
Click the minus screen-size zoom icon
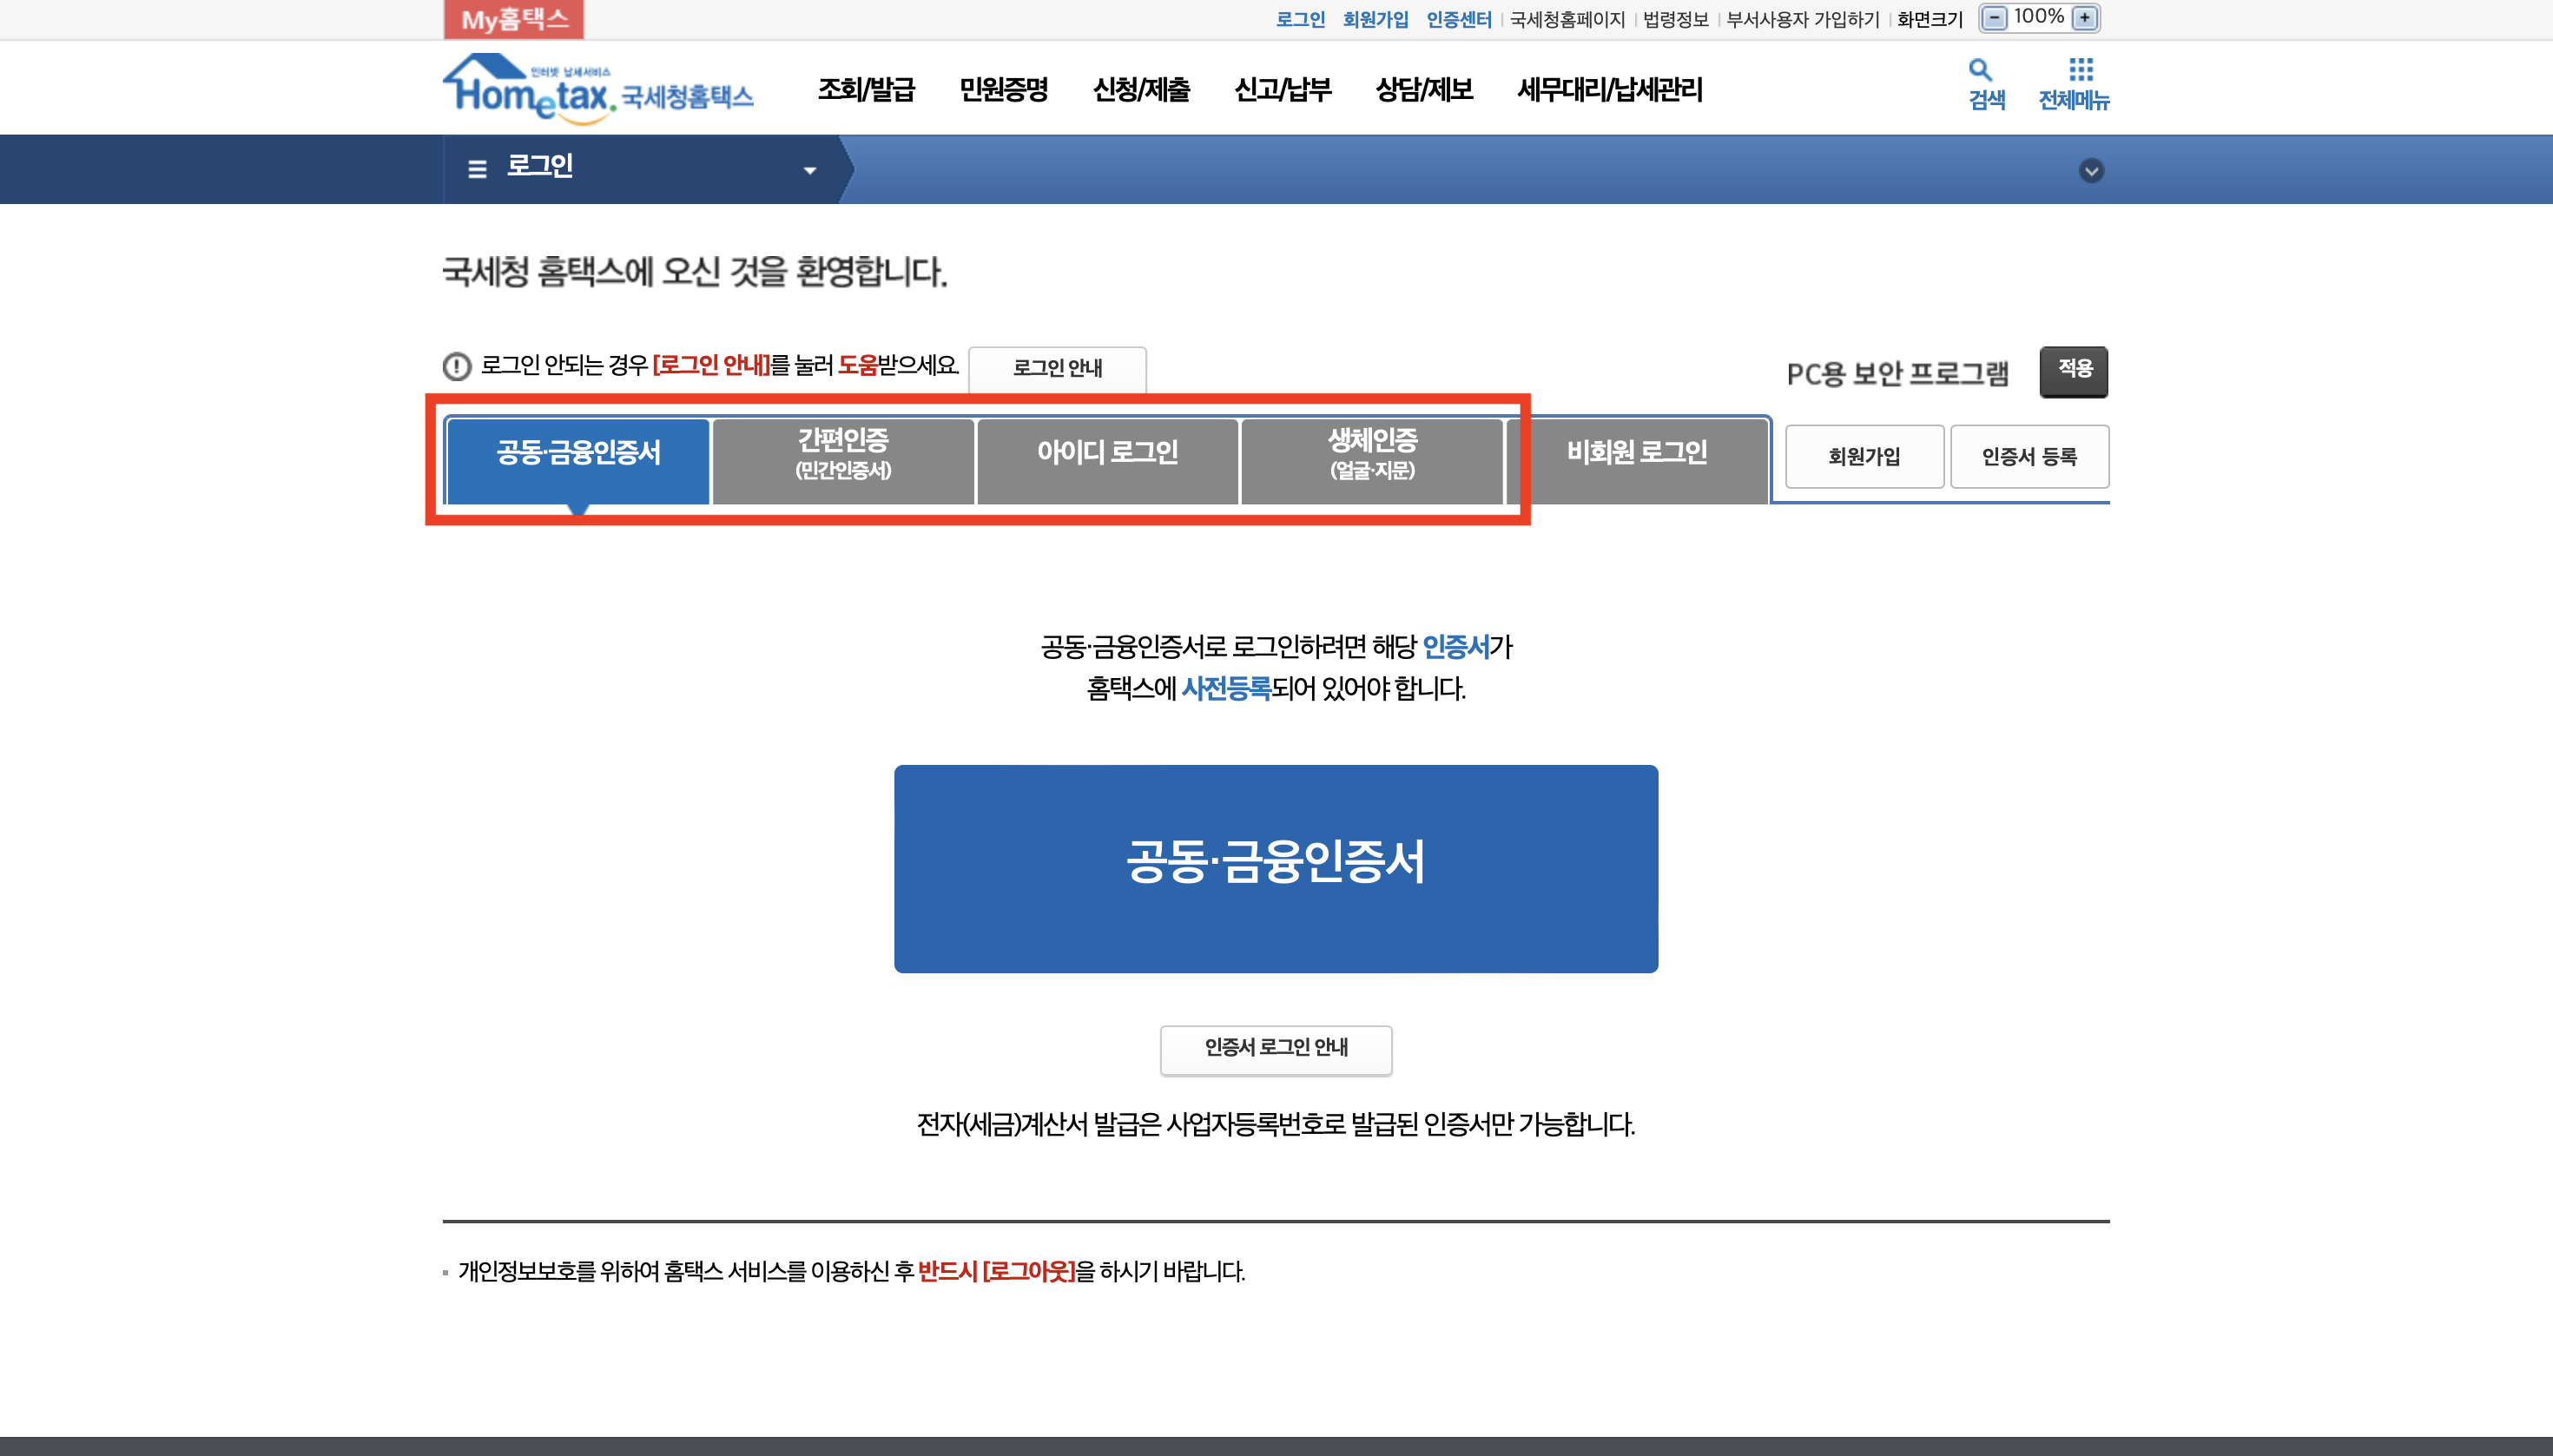(x=1994, y=18)
